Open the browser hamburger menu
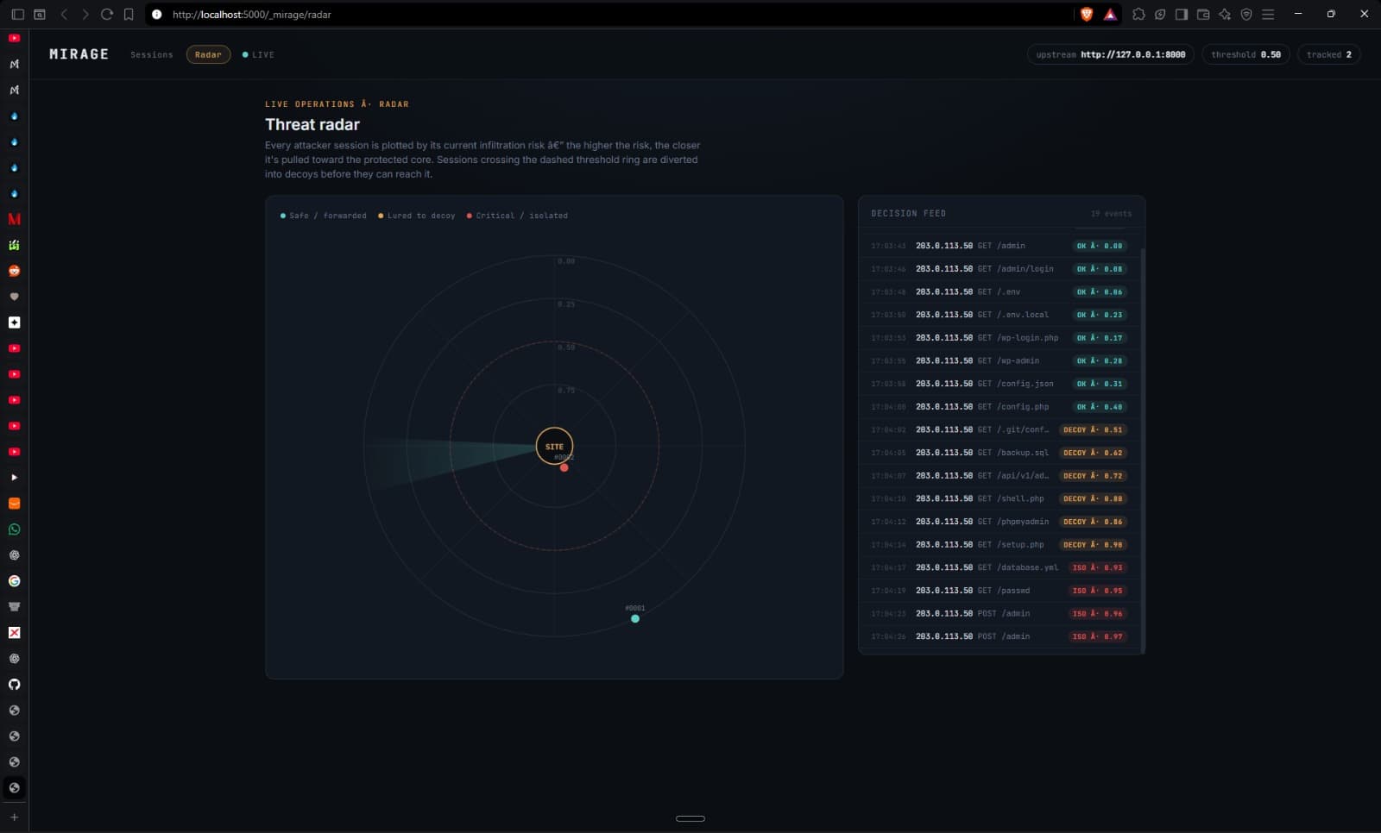 click(1268, 14)
